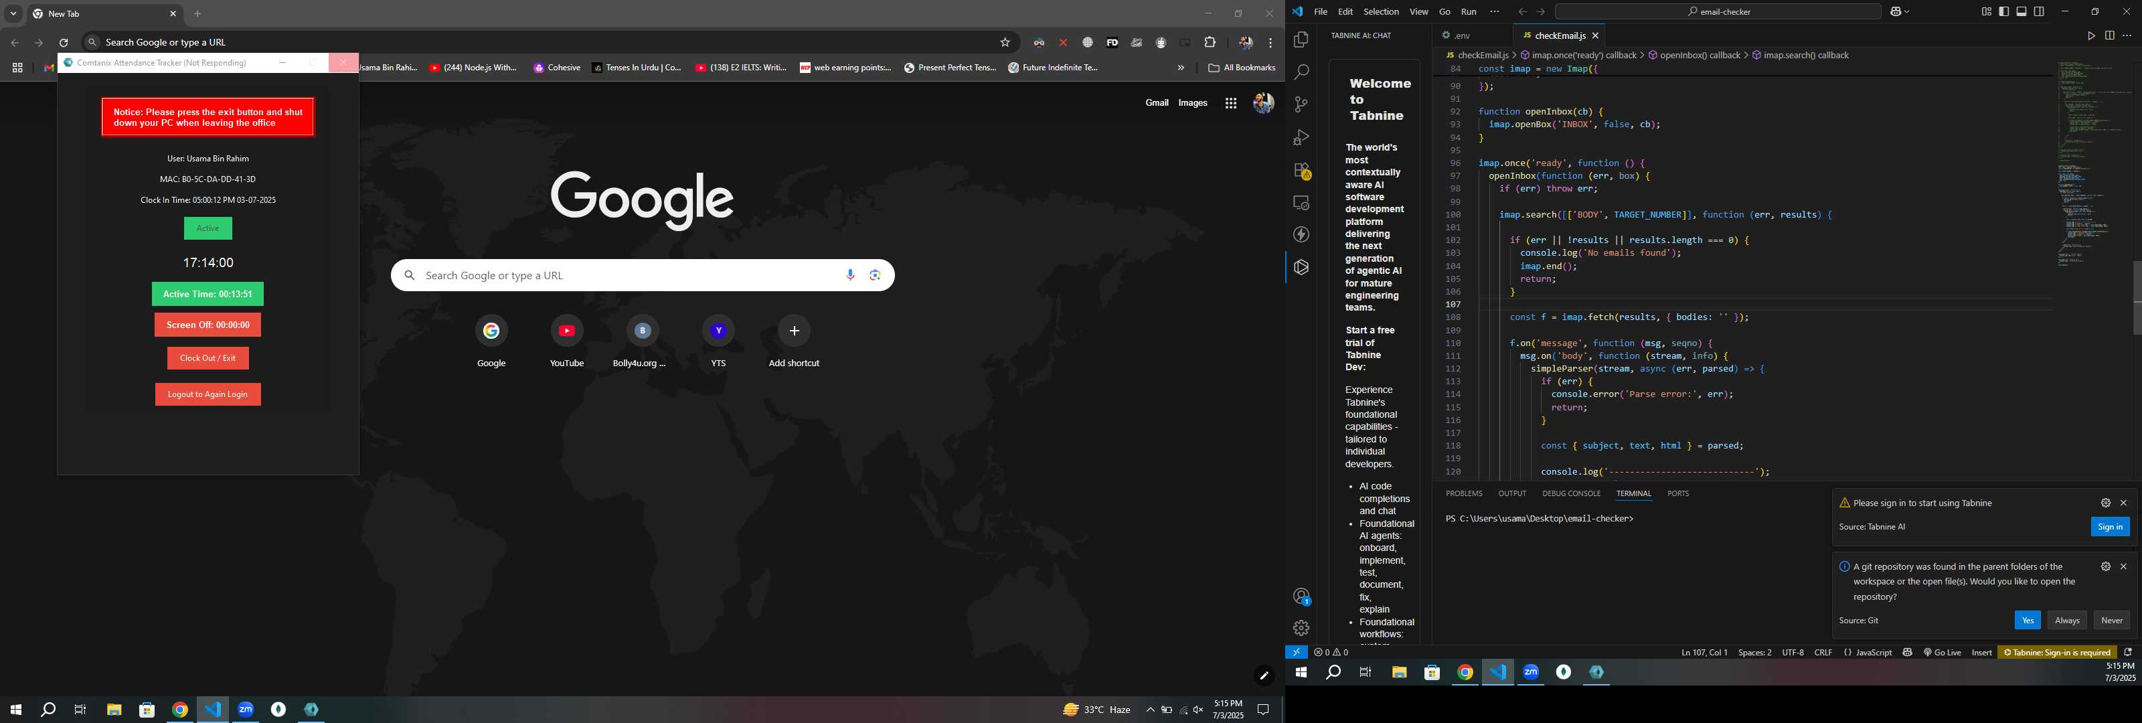This screenshot has width=2142, height=723.
Task: Open the Accounts icon in VS Code
Action: pyautogui.click(x=1301, y=596)
